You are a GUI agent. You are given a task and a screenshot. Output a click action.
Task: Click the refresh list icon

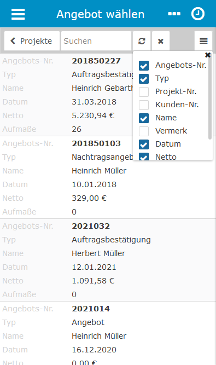(142, 41)
